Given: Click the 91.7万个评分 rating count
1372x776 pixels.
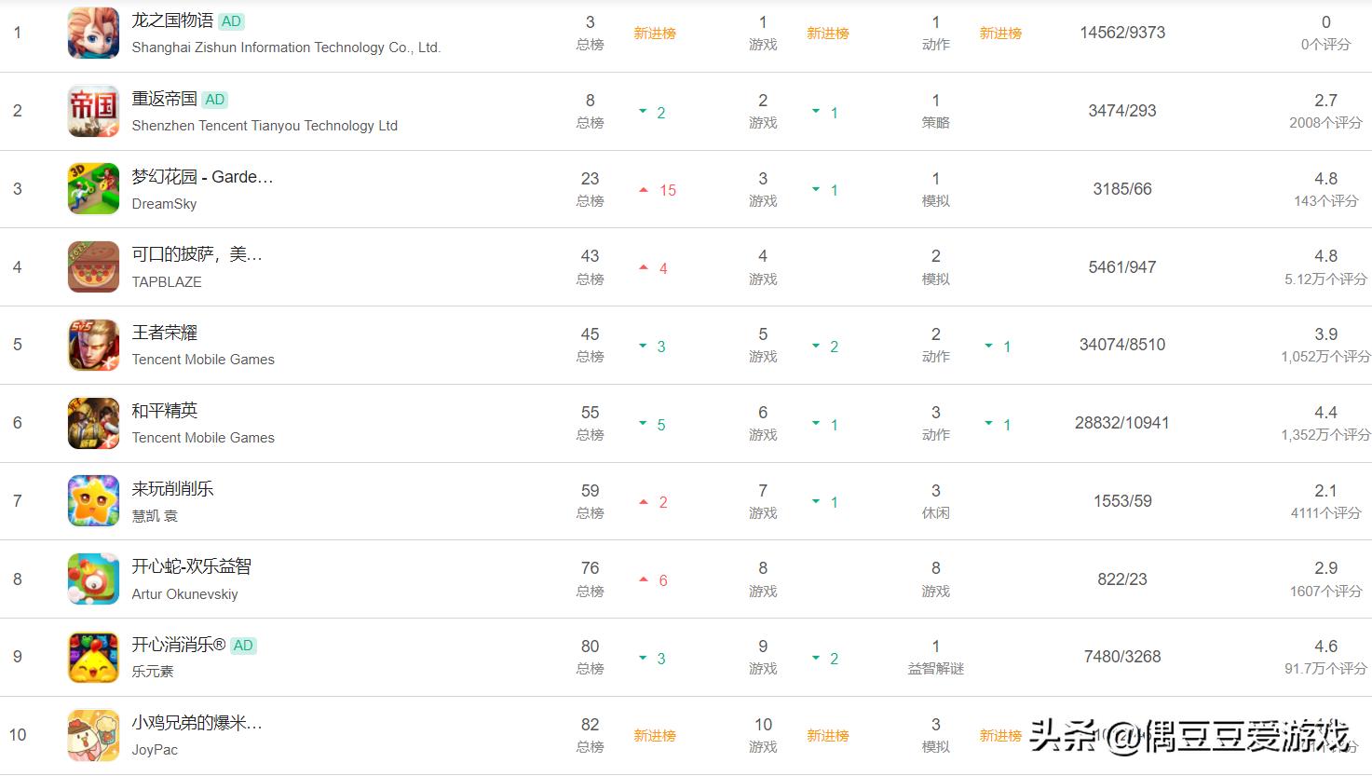Looking at the screenshot, I should coord(1325,669).
